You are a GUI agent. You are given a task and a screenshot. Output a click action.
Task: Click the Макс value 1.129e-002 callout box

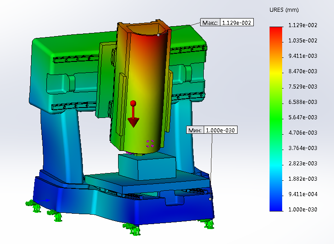pyautogui.click(x=237, y=23)
